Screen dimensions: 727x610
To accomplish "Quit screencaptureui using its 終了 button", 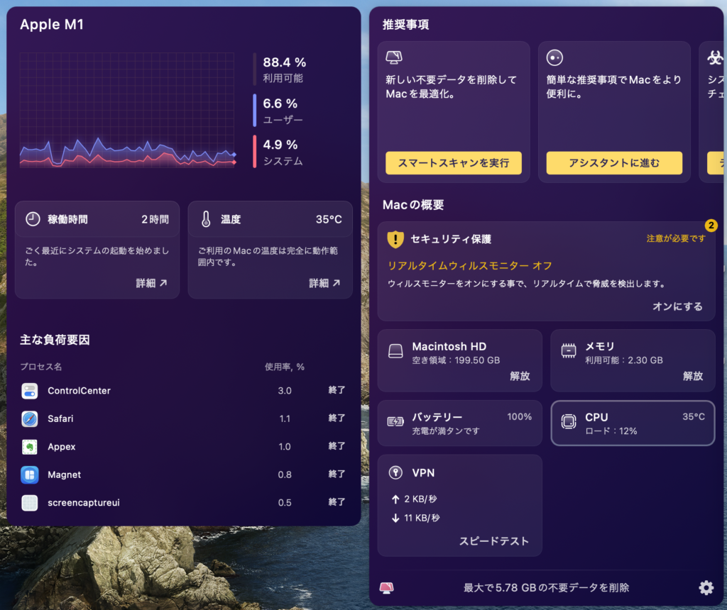I will click(x=337, y=501).
